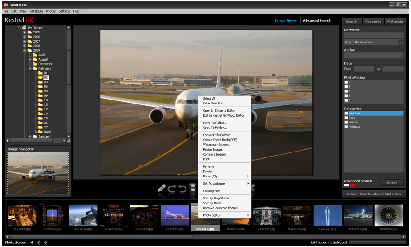The height and width of the screenshot is (247, 411).
Task: Check the Holidays category
Action: [346, 127]
